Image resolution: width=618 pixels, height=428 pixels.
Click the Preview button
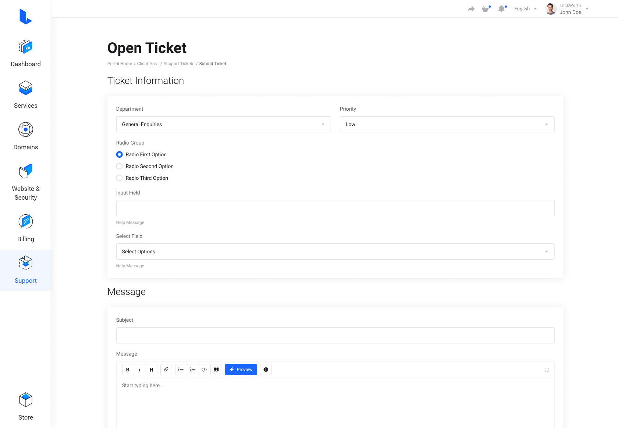point(241,370)
